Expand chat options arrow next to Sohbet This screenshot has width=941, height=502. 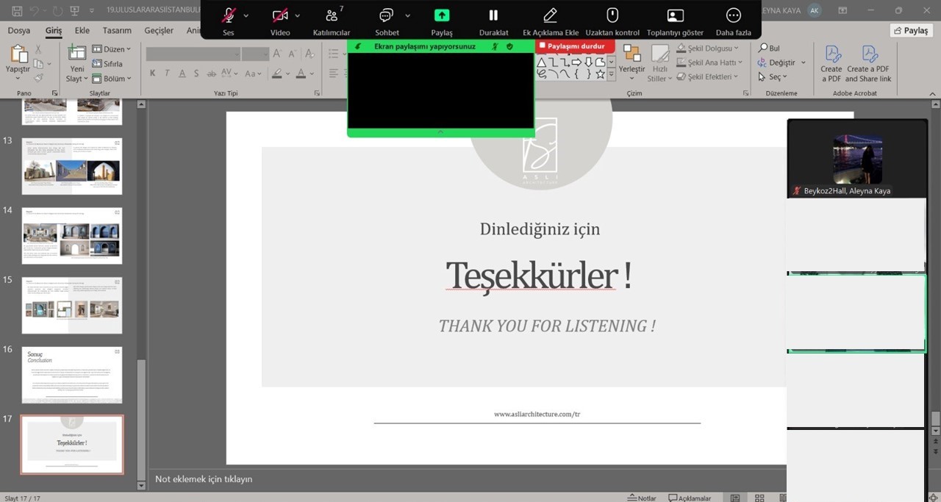pos(407,15)
